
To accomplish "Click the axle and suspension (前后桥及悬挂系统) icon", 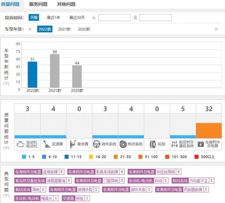I will pyautogui.click(x=174, y=144).
